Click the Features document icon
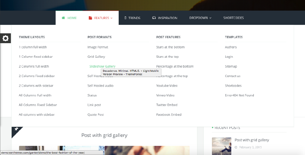The width and height of the screenshot is (305, 155). [x=90, y=18]
